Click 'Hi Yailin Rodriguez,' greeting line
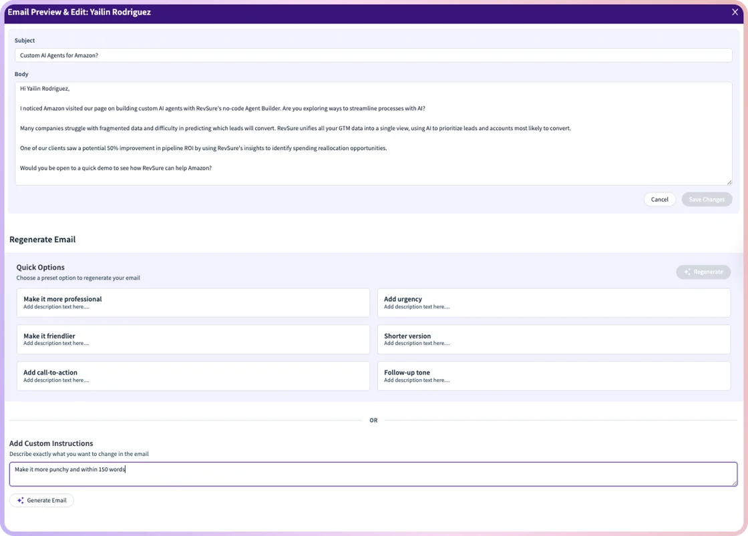 tap(45, 89)
